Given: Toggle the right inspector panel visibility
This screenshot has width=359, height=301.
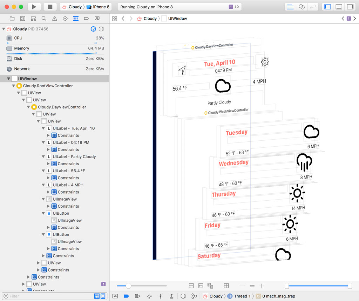Looking at the screenshot, I should point(350,7).
